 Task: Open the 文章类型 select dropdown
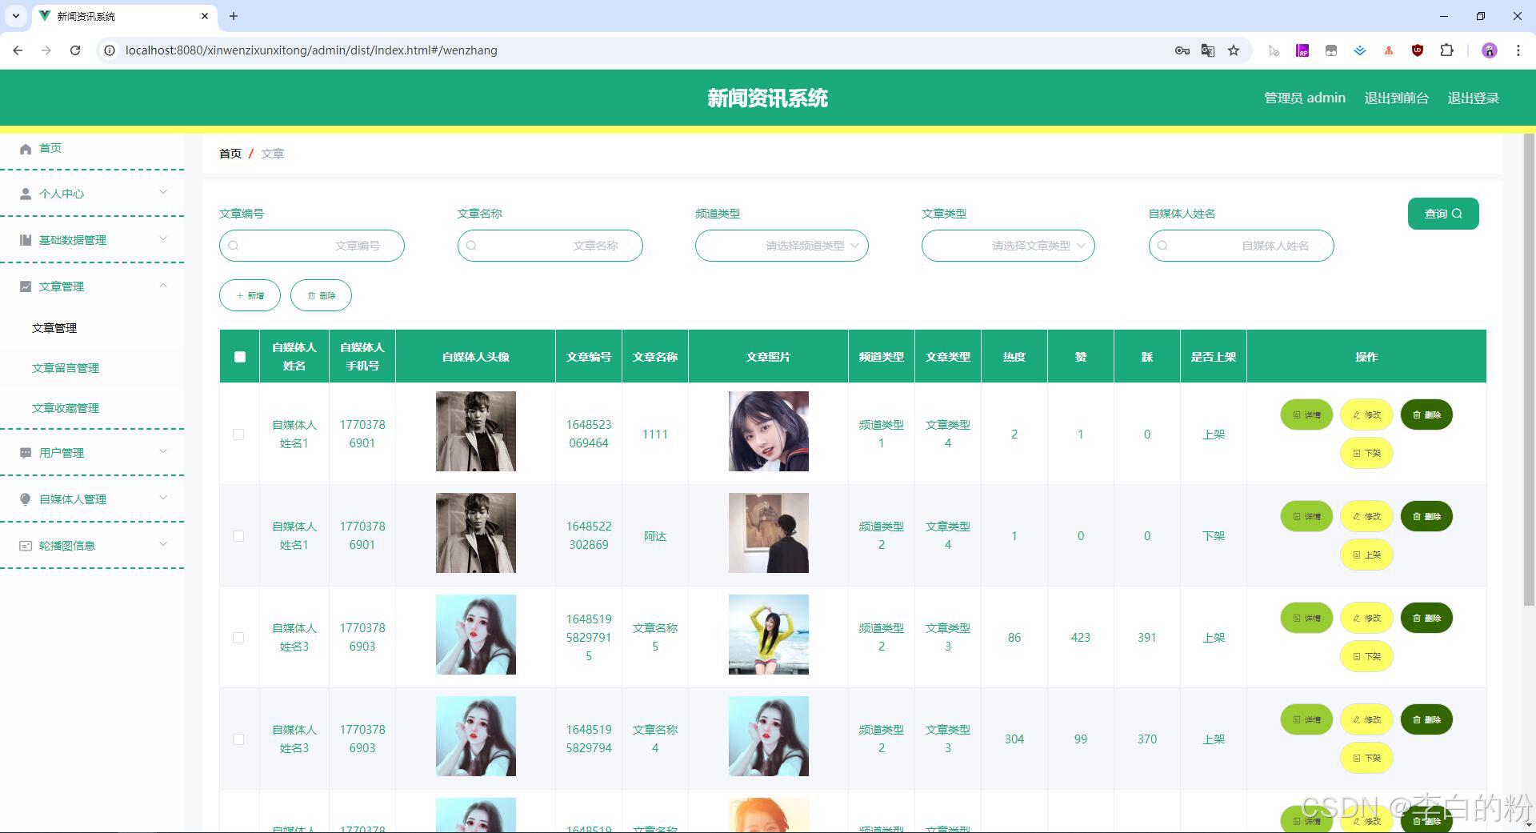click(1008, 246)
